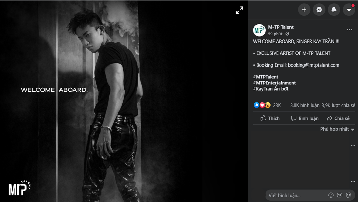Type in the 'Viết bình luận...' field
The image size is (358, 202).
click(296, 195)
